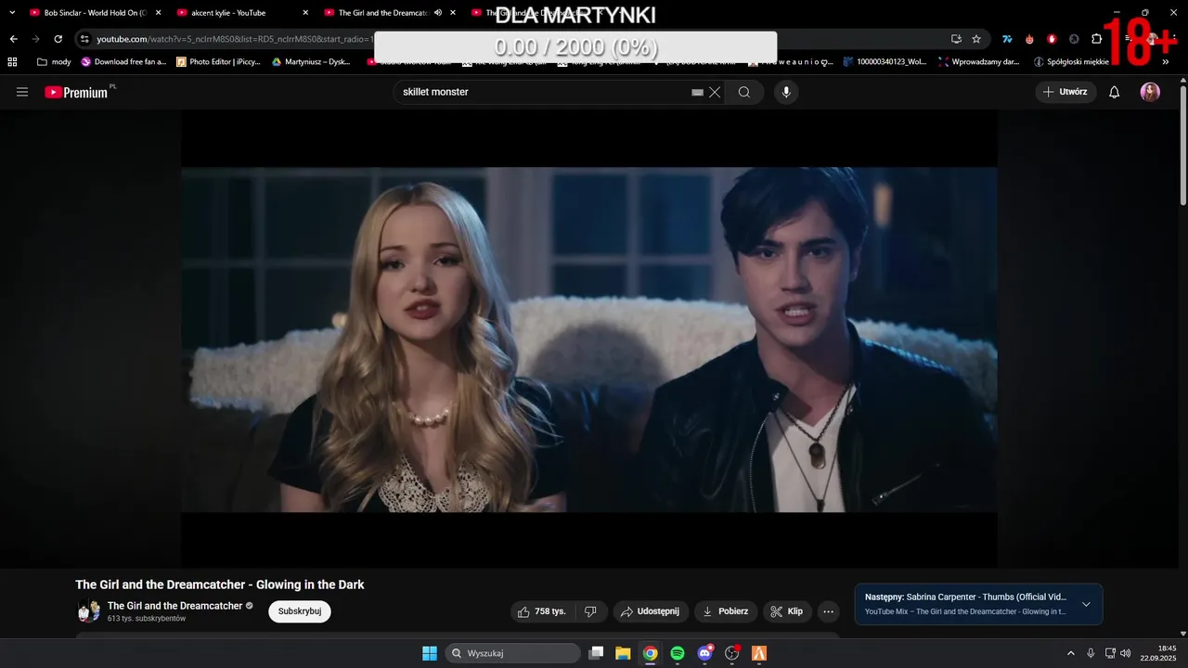Open the tab search dropdown arrow
The image size is (1188, 668).
pyautogui.click(x=12, y=13)
